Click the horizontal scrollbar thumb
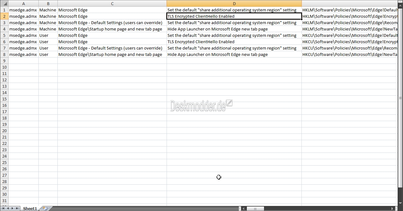Viewport: 403px width, 211px height. [x=255, y=208]
